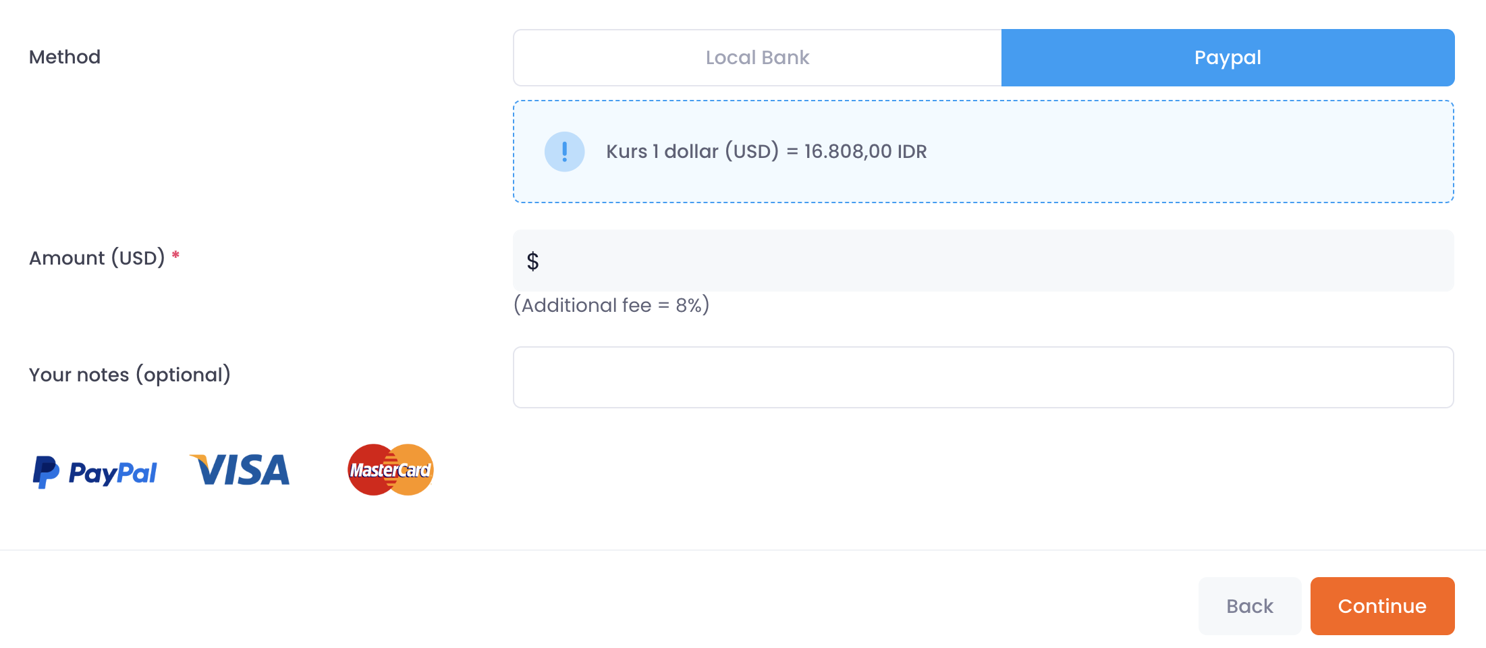Click the Amount (USD) field label
This screenshot has width=1486, height=648.
pos(97,258)
